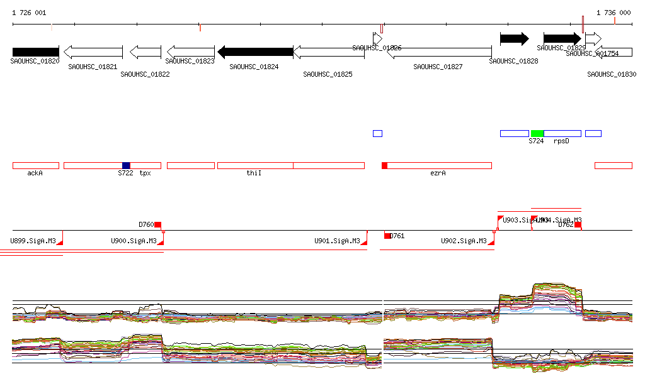The height and width of the screenshot is (384, 645).
Task: Click the blue rpsD annotation box
Action: (x=562, y=133)
